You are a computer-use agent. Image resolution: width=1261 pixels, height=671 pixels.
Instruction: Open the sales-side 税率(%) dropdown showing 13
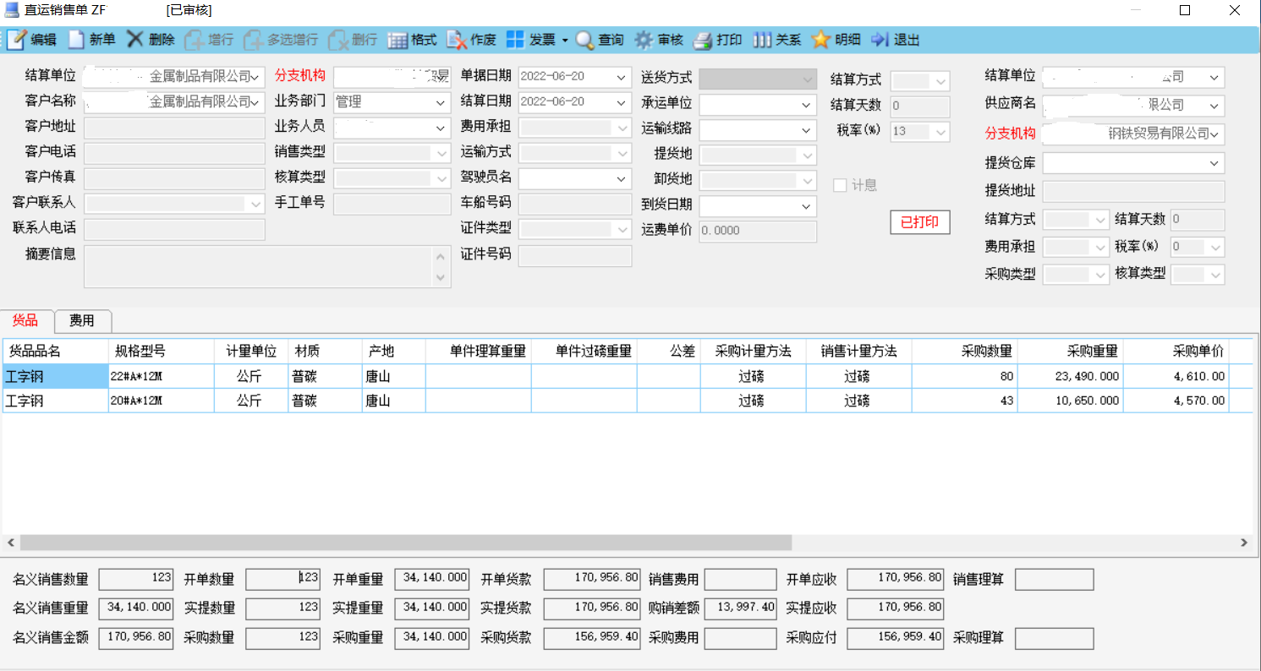click(x=941, y=132)
